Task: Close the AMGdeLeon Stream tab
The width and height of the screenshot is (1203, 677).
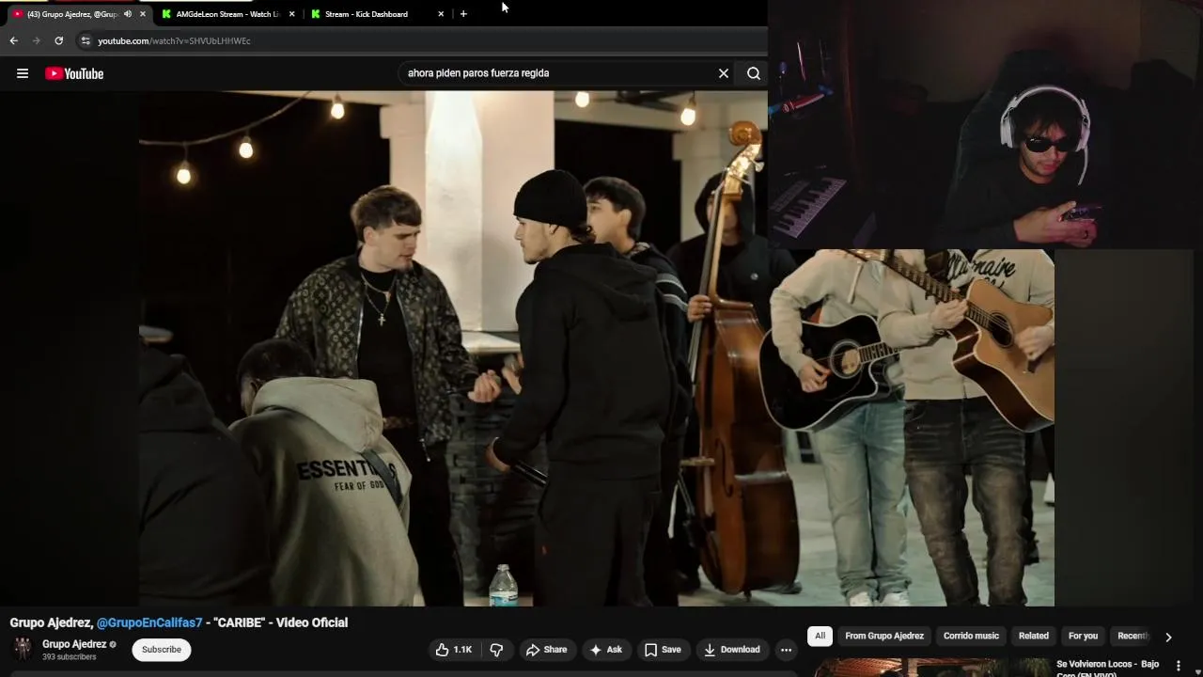Action: click(291, 14)
